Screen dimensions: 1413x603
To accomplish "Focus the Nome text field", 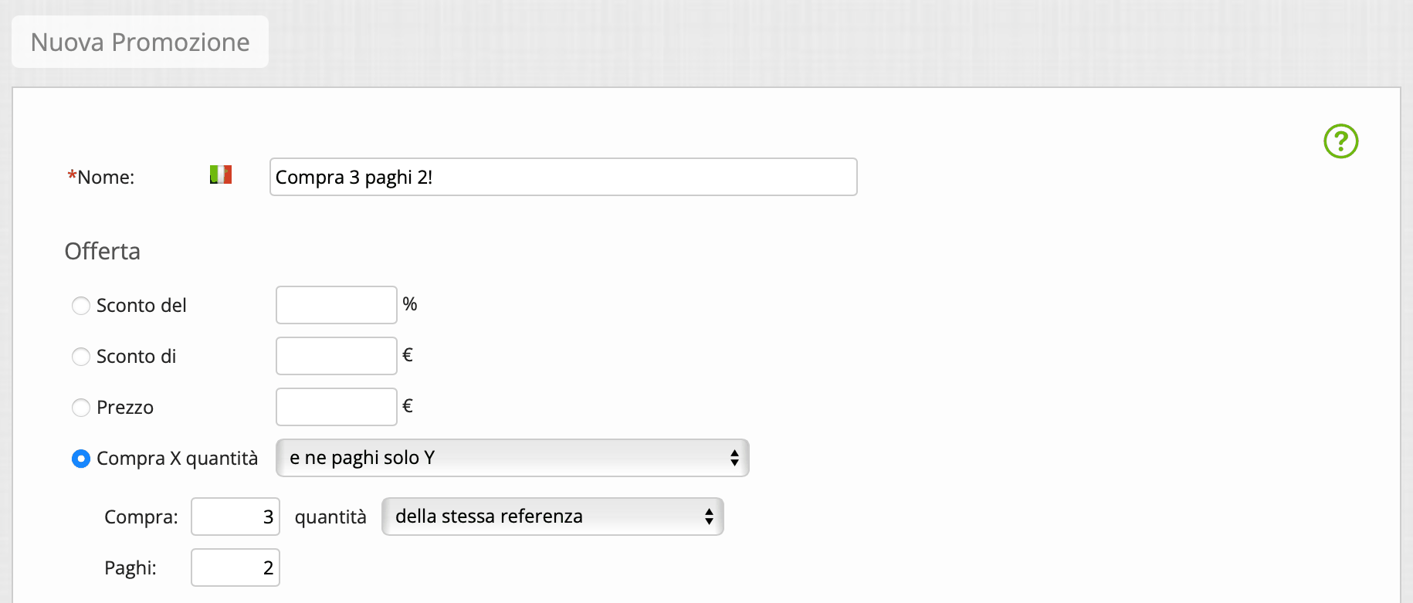I will click(x=564, y=177).
